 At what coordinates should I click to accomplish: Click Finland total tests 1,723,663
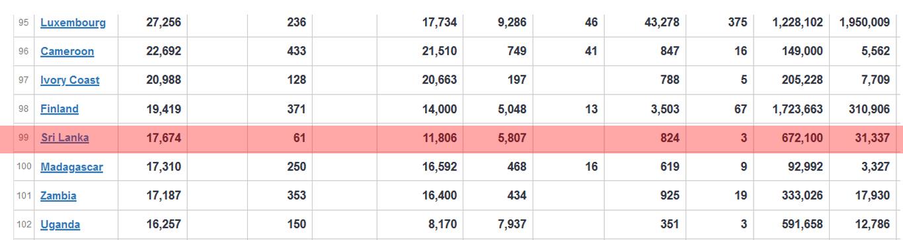pyautogui.click(x=797, y=109)
